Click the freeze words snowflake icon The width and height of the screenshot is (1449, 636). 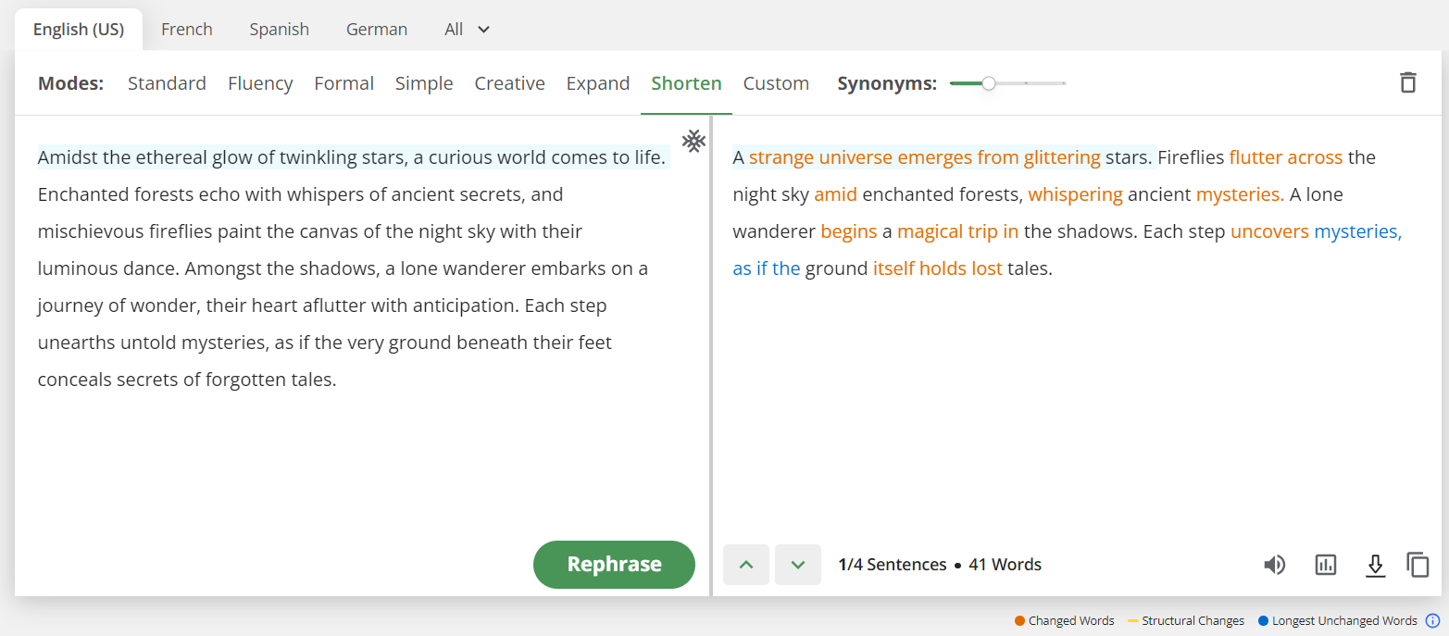[693, 141]
